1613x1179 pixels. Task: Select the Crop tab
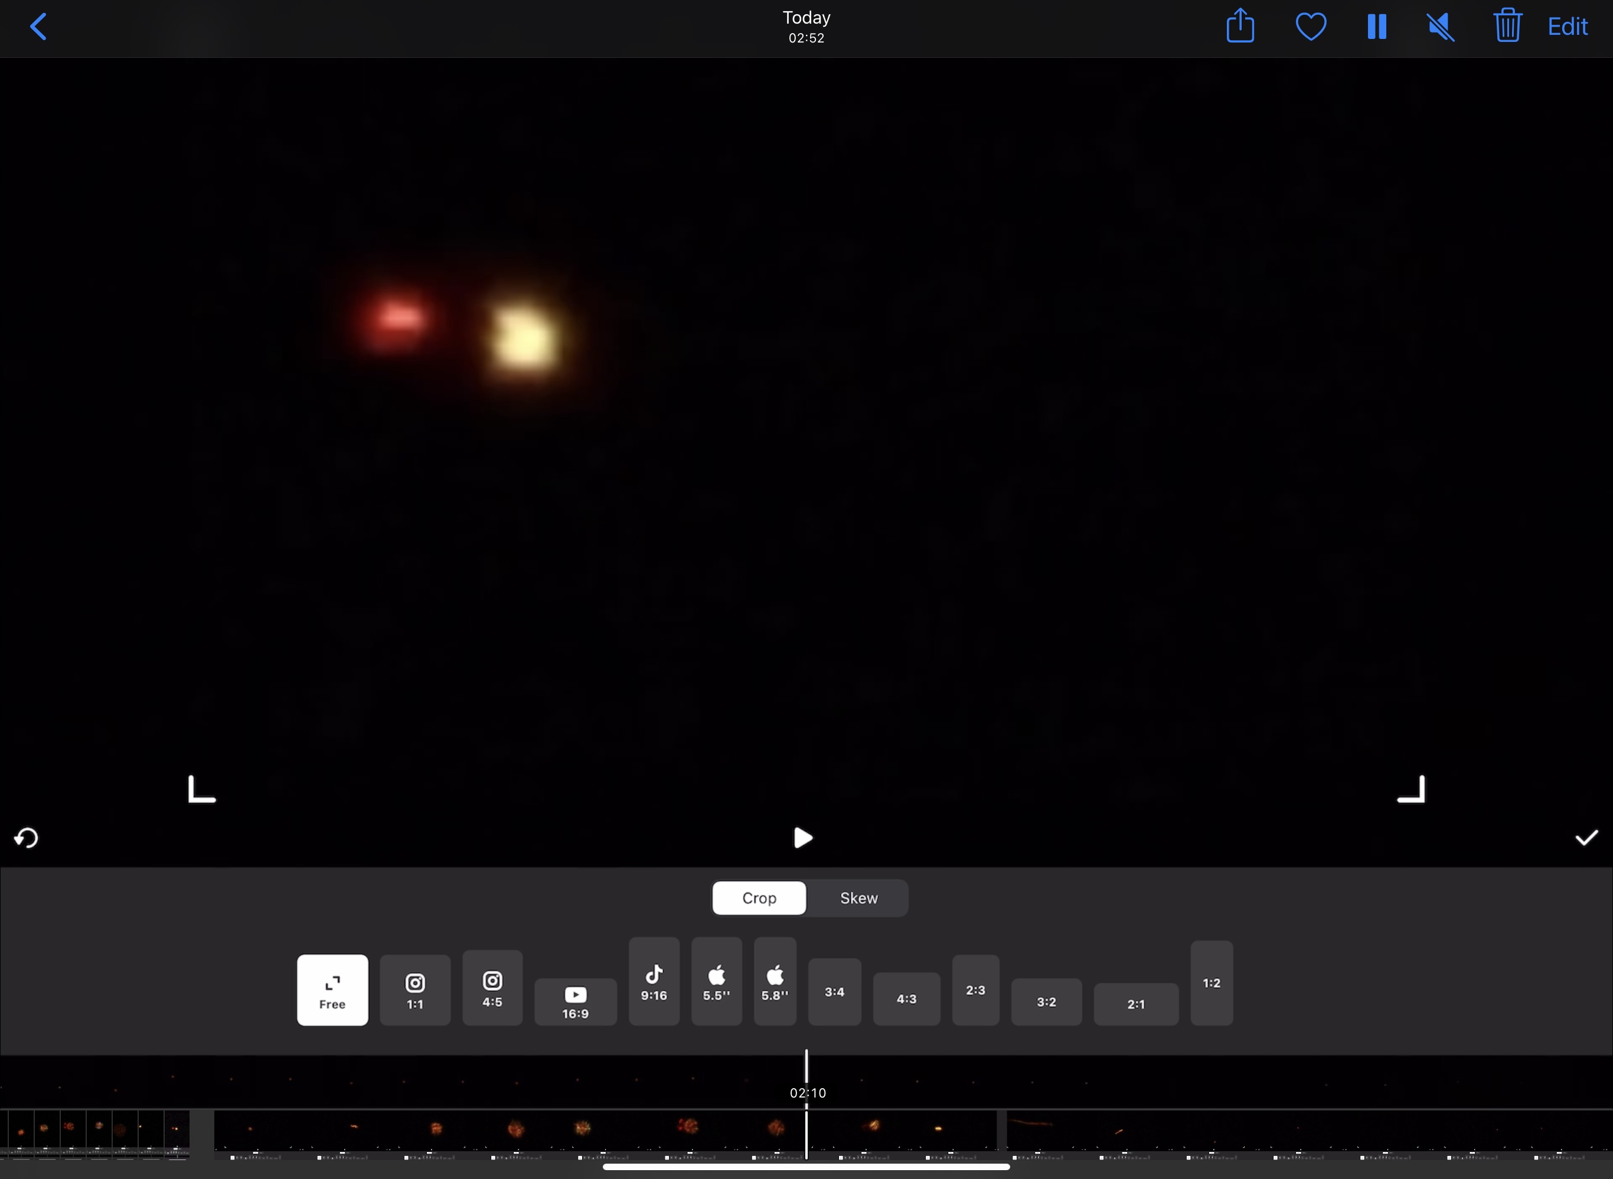point(759,898)
